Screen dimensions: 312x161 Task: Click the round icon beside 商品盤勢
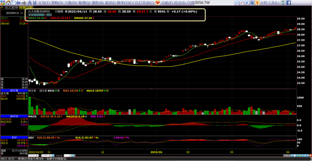click(x=2, y=7)
